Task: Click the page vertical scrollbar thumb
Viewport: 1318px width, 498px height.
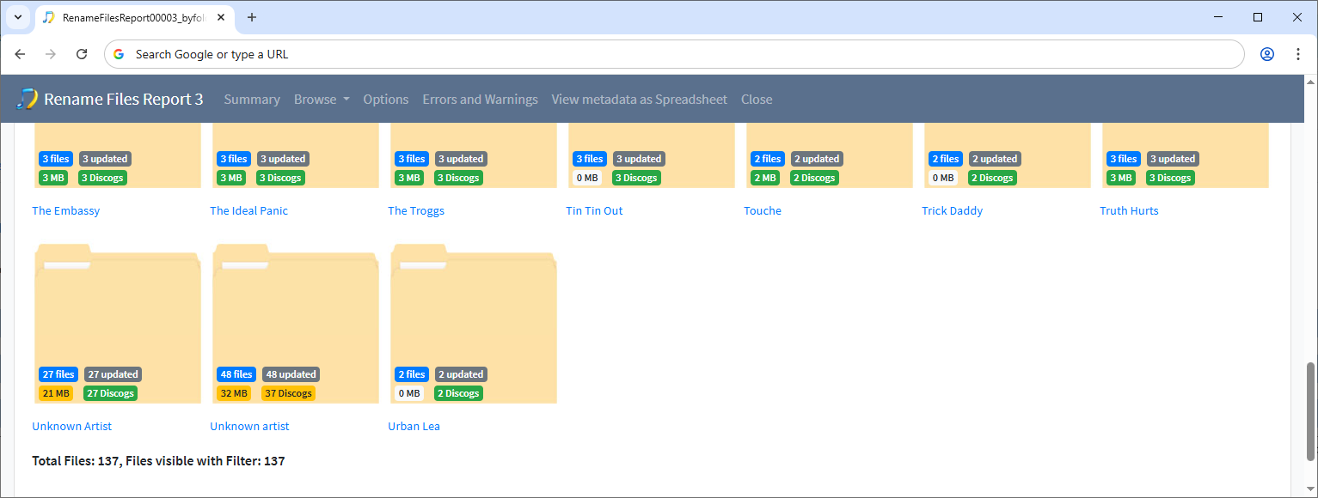Action: (1310, 411)
